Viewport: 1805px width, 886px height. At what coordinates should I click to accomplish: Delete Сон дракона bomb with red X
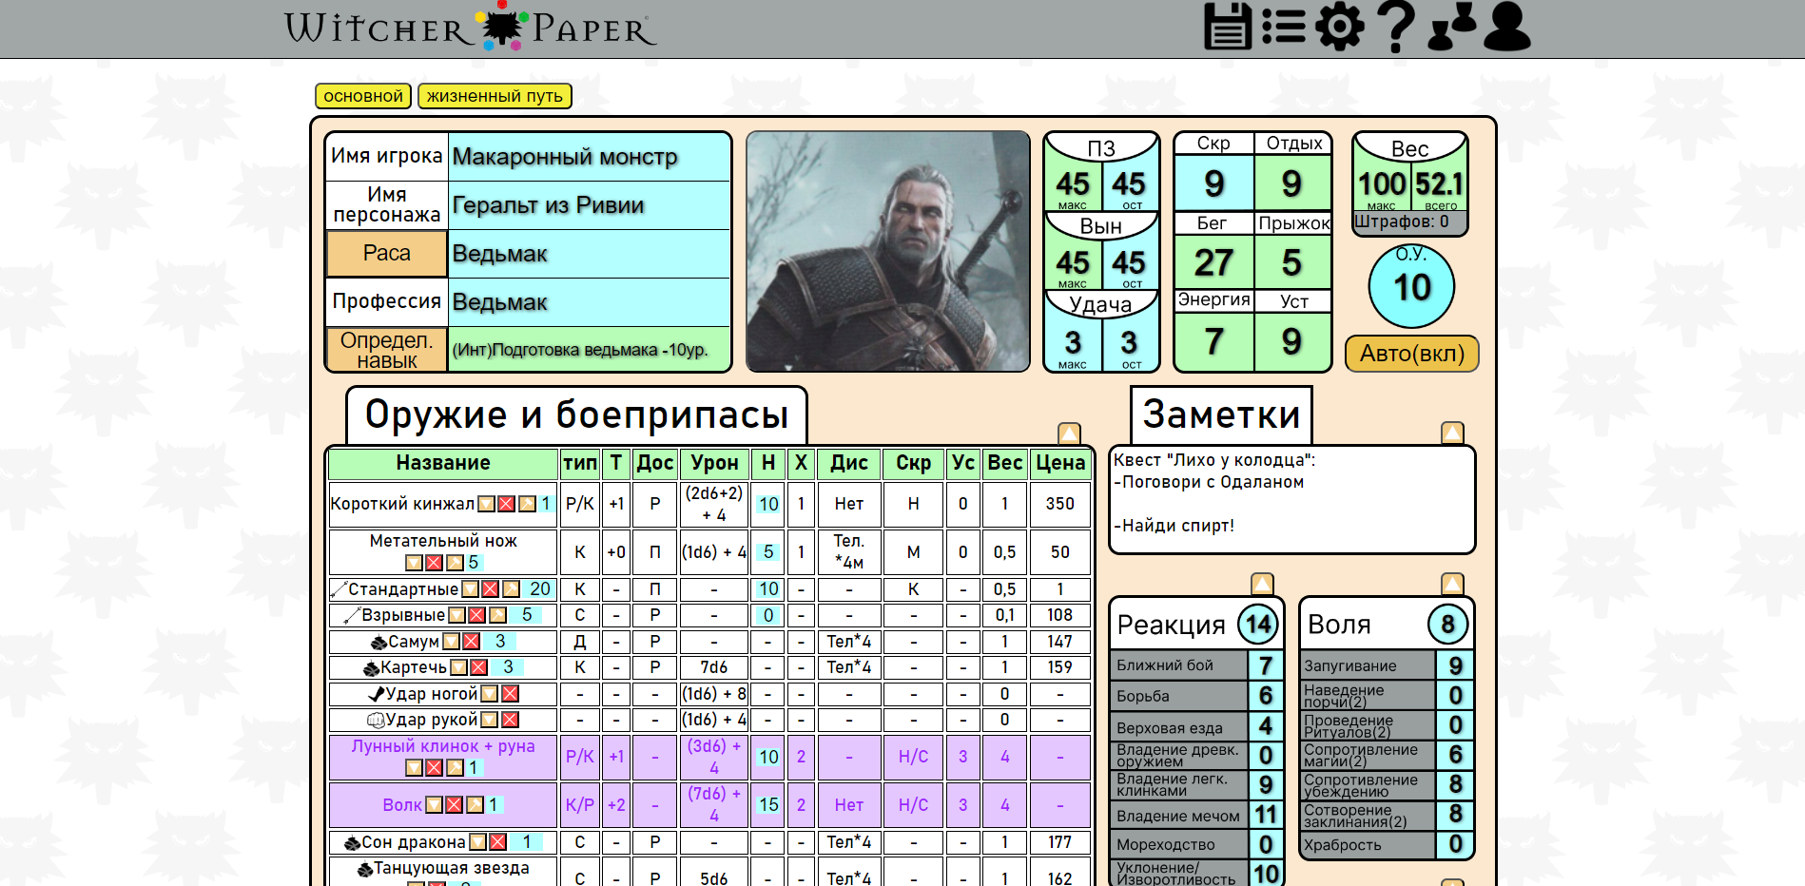pos(497,842)
